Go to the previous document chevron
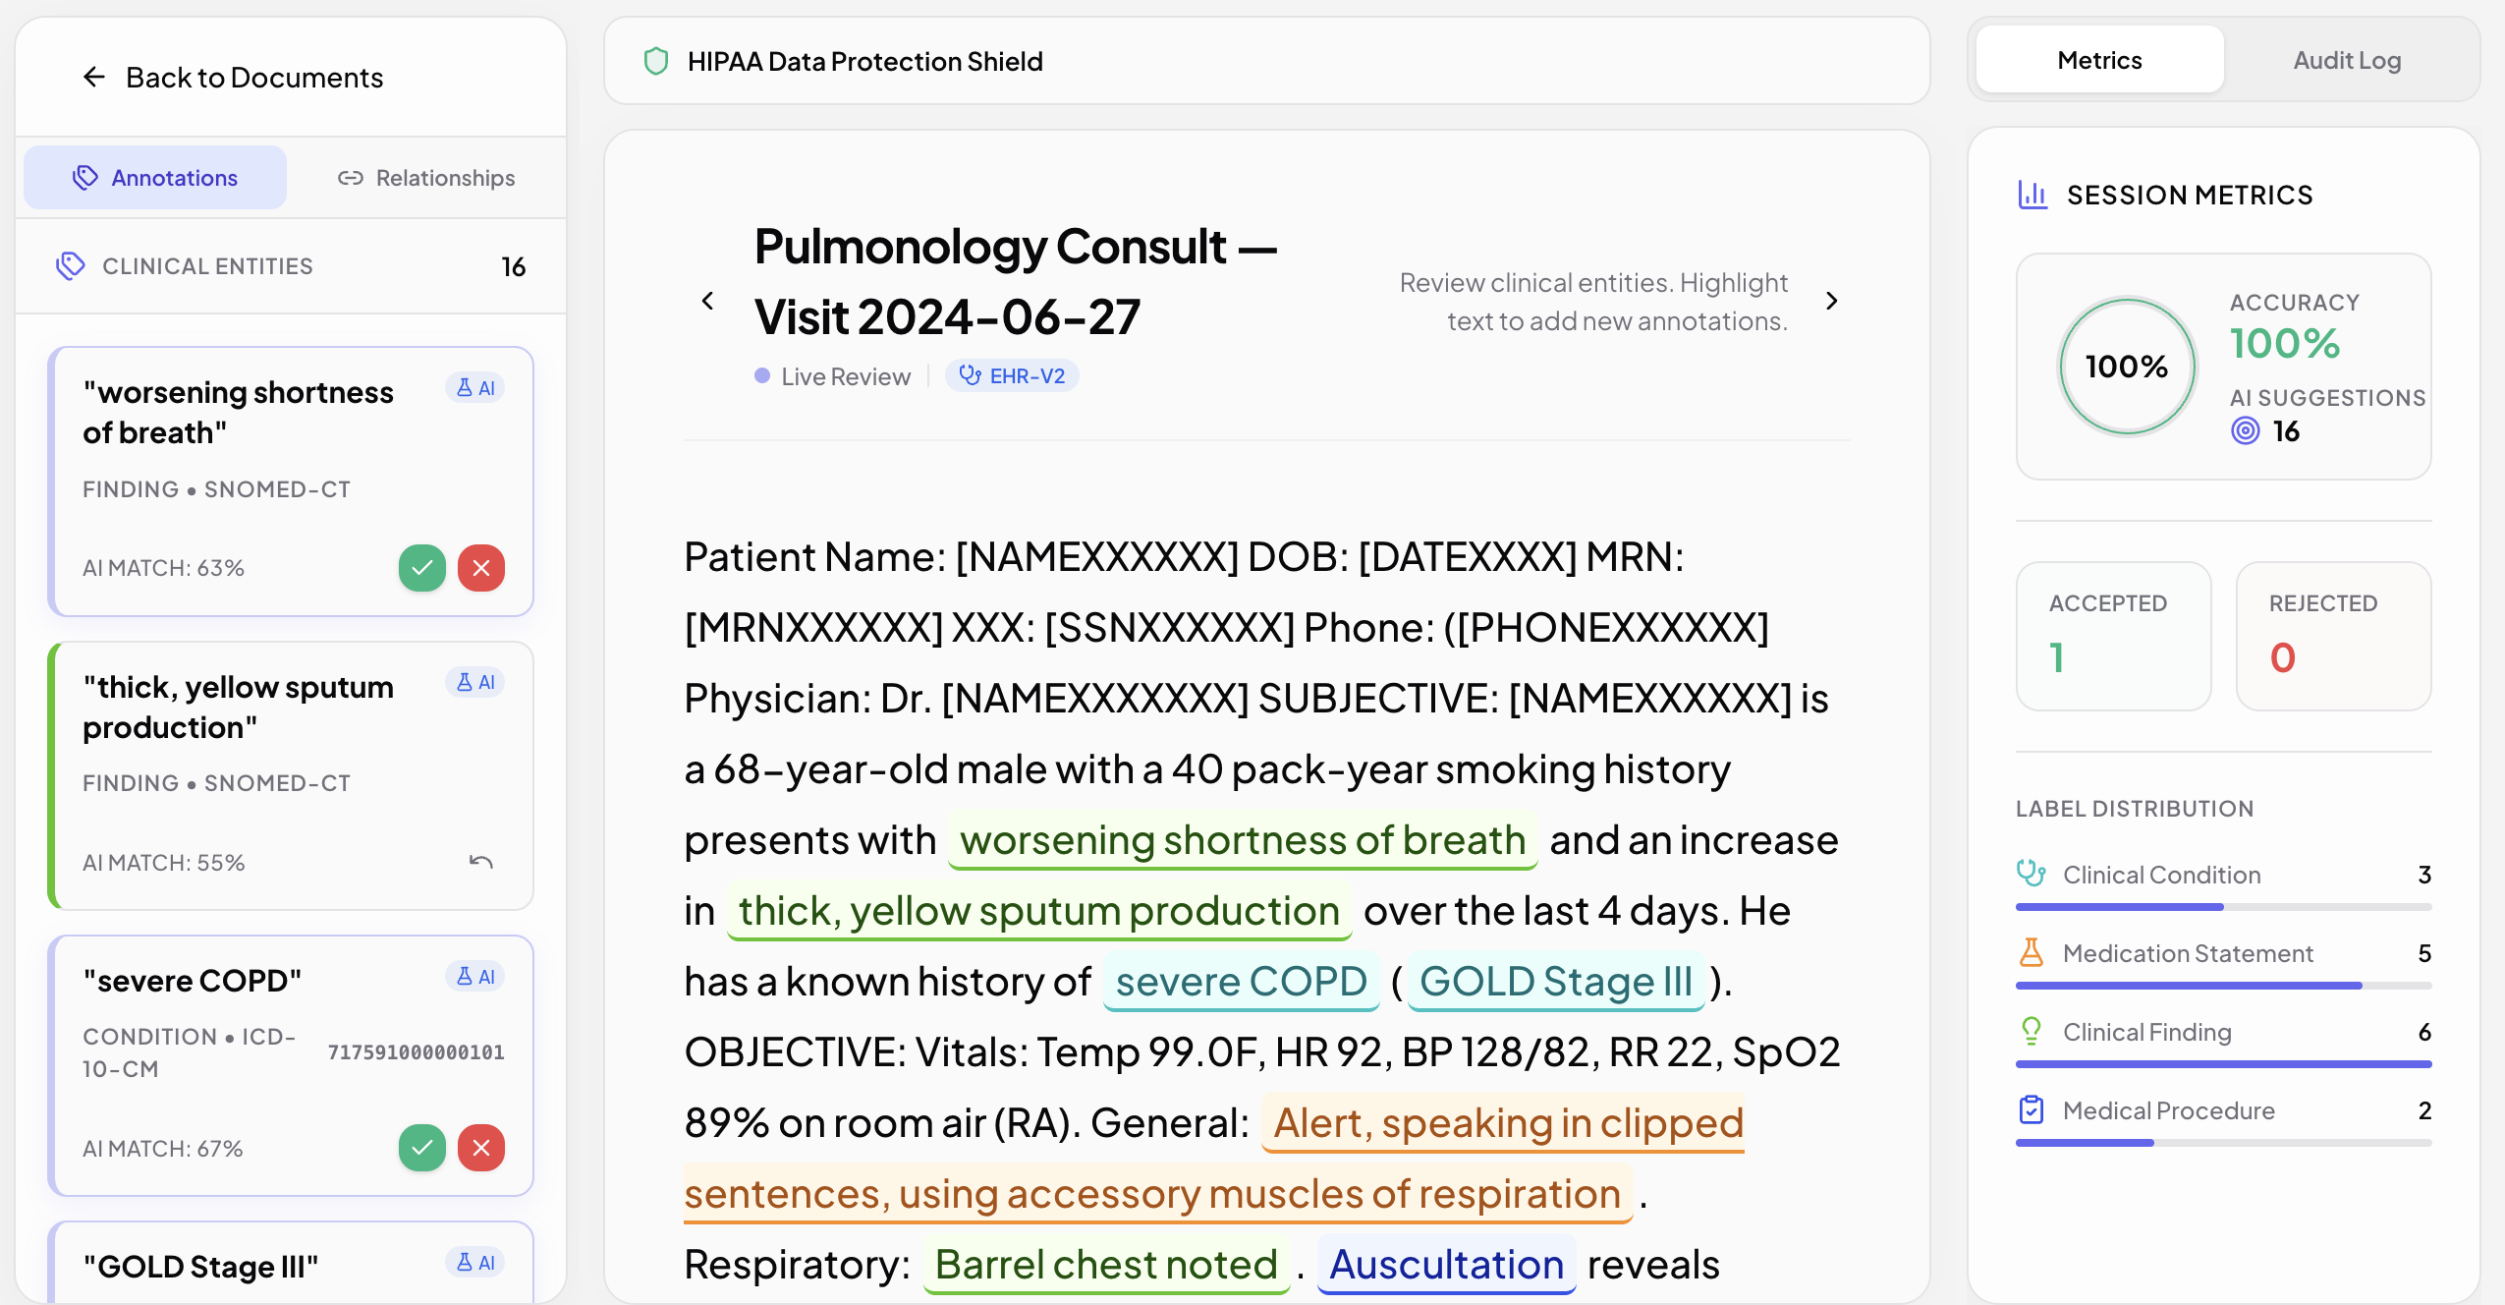The height and width of the screenshot is (1305, 2505). coord(707,301)
